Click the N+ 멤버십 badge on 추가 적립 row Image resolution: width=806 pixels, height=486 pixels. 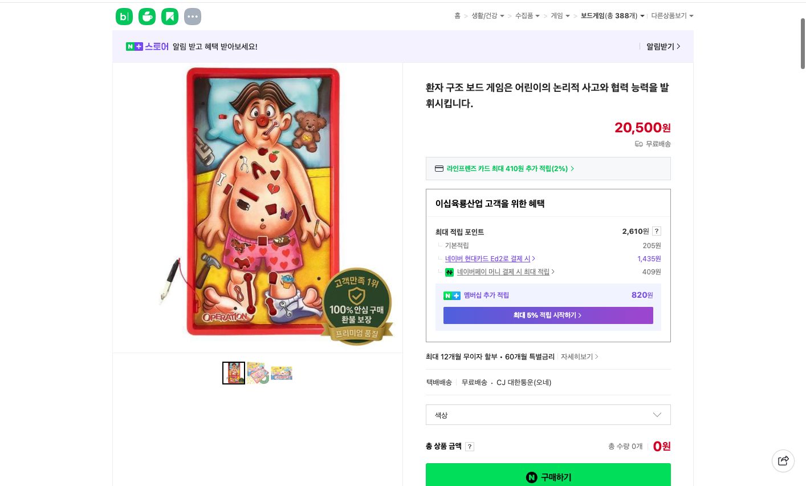tap(452, 295)
